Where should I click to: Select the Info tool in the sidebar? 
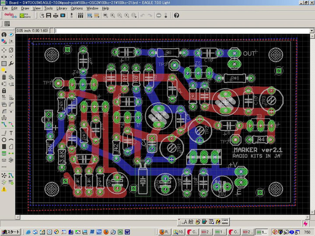[x=4, y=35]
